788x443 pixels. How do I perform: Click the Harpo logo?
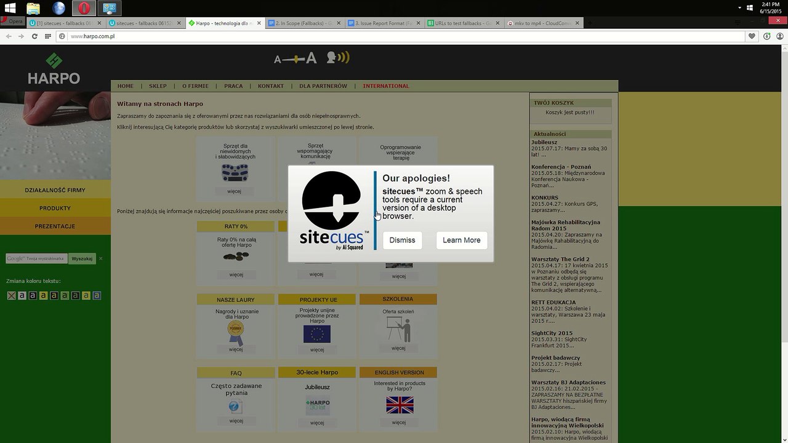pos(54,68)
